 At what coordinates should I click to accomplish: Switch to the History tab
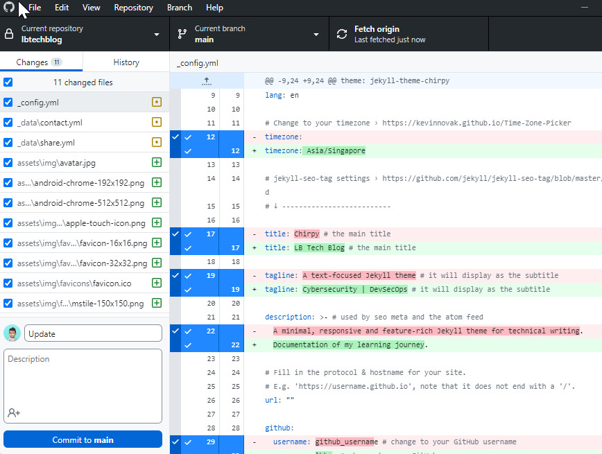tap(126, 62)
